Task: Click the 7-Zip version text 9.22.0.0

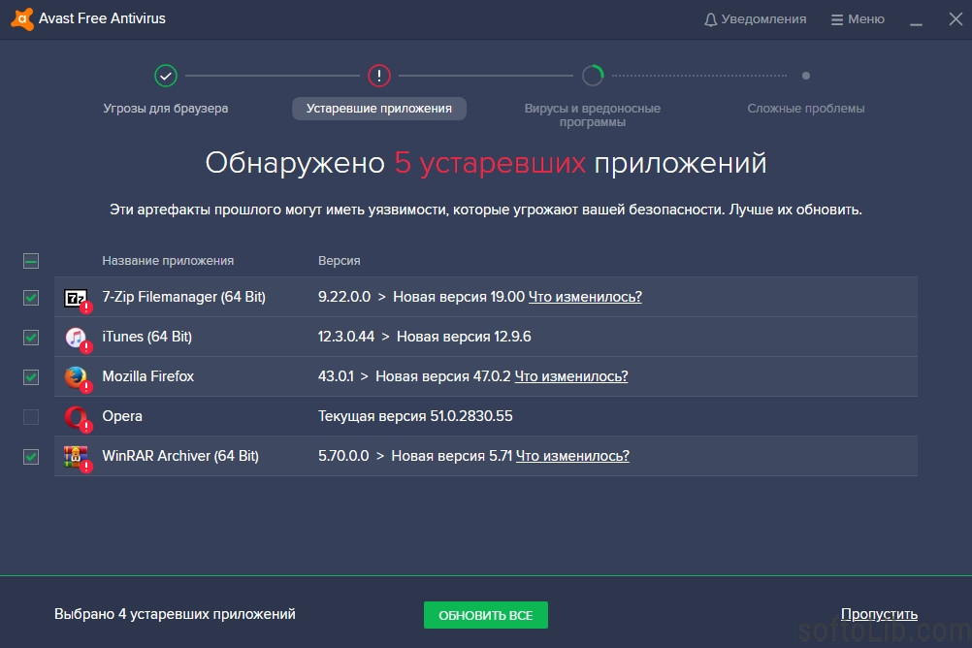Action: pos(344,297)
